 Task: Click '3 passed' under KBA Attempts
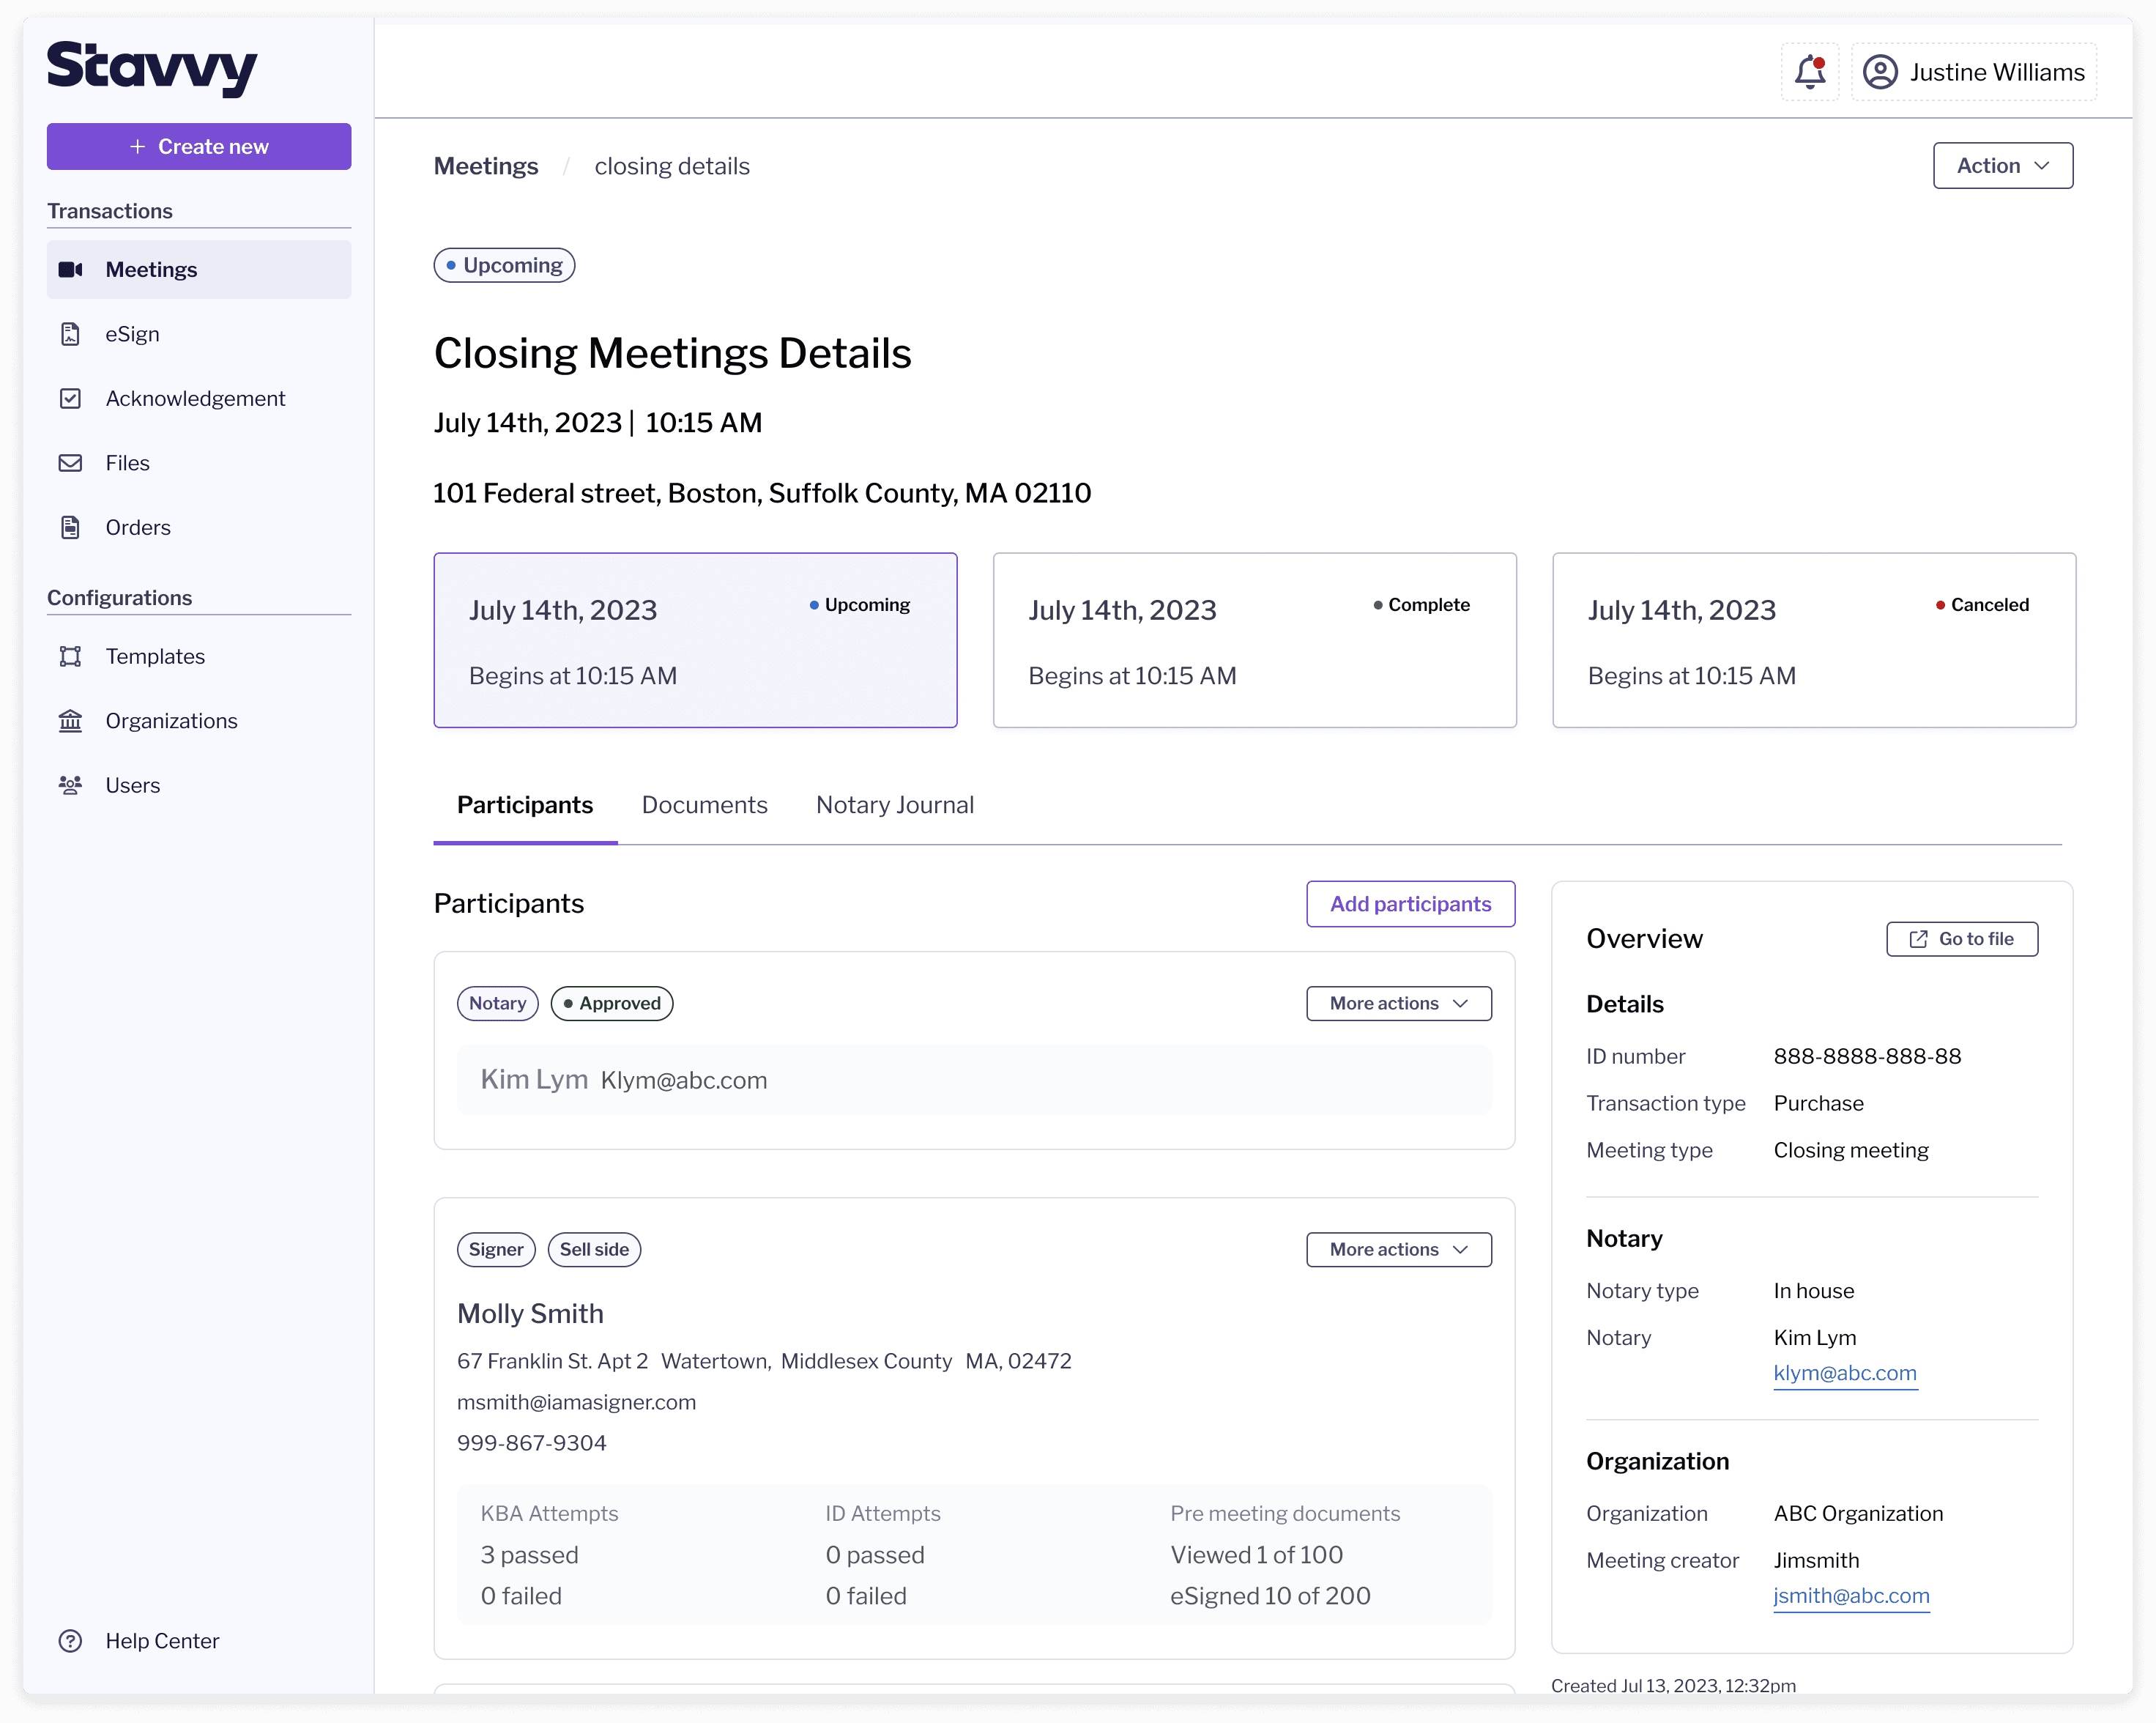[x=529, y=1555]
